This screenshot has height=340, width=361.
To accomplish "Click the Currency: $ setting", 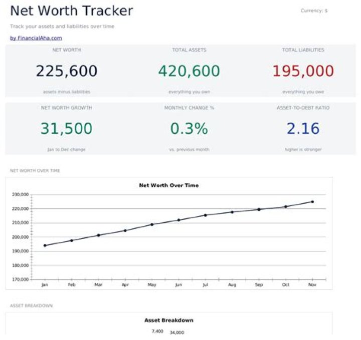I will tap(314, 11).
